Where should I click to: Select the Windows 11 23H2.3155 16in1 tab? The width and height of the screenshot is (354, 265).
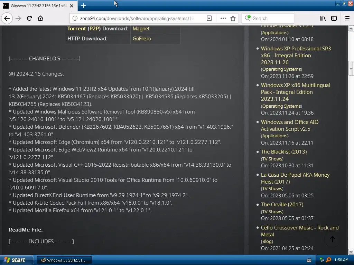[39, 6]
